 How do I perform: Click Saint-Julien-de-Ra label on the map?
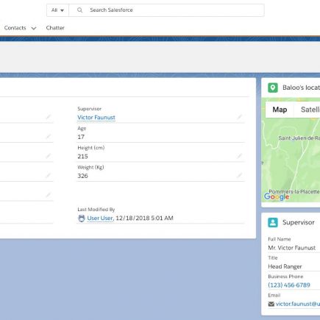point(299,138)
